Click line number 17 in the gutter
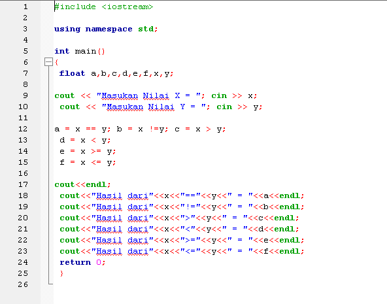This screenshot has width=387, height=304. click(x=23, y=184)
